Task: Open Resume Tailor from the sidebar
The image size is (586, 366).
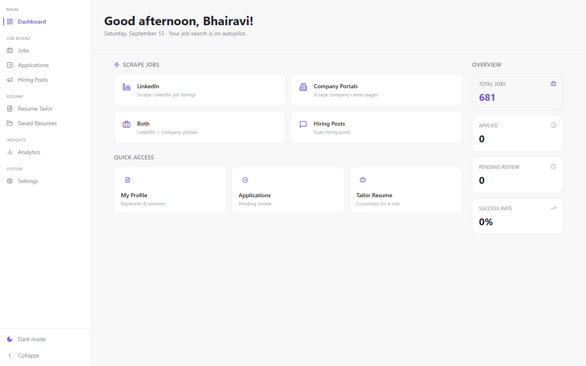Action: [45, 109]
